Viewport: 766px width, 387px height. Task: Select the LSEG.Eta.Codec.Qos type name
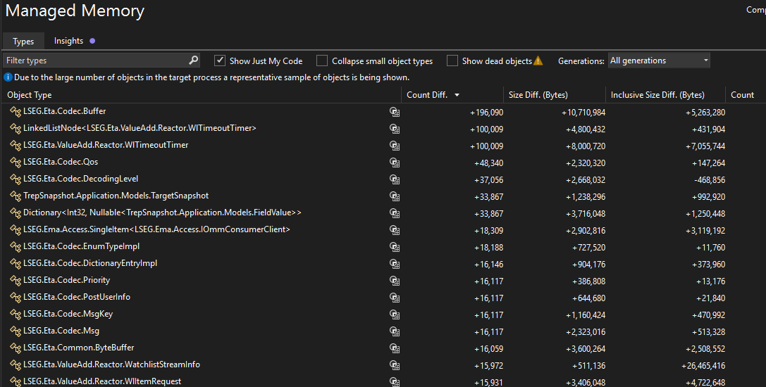click(61, 162)
